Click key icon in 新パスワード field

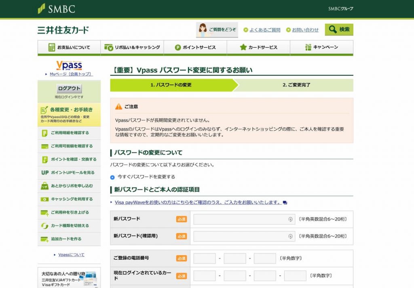[290, 219]
